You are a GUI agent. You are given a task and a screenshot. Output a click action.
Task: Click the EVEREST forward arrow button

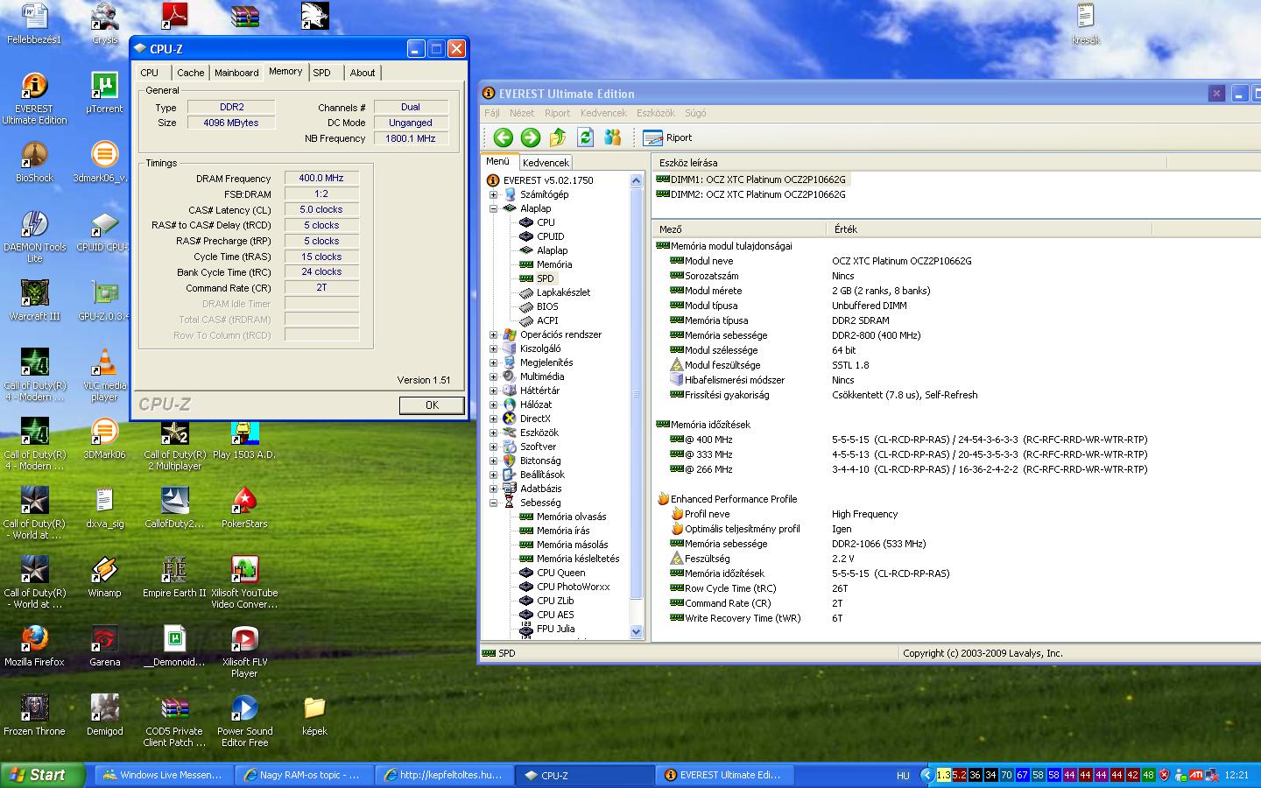pos(530,137)
